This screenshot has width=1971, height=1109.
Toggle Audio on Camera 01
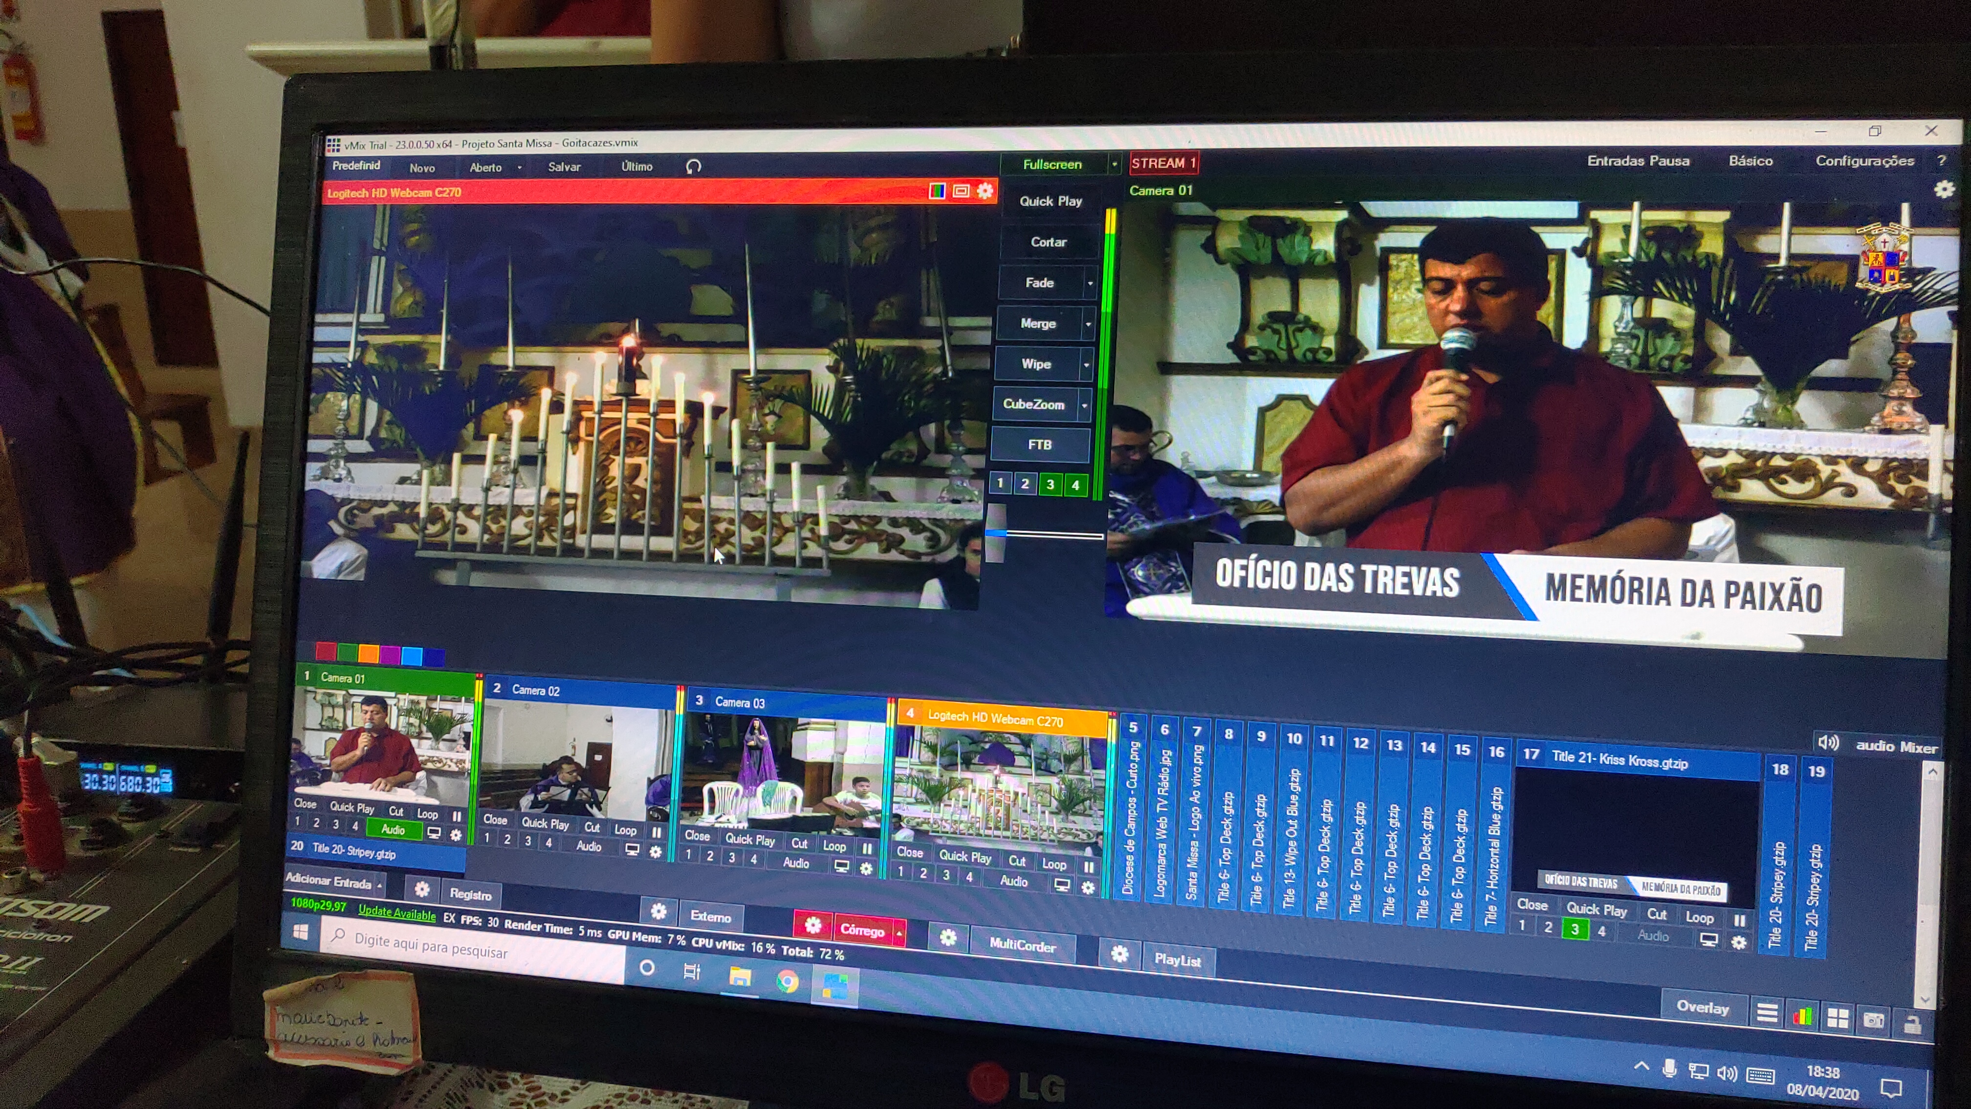[394, 830]
